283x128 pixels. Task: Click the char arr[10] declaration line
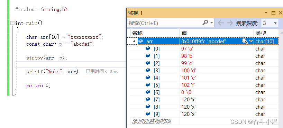tap(65, 37)
